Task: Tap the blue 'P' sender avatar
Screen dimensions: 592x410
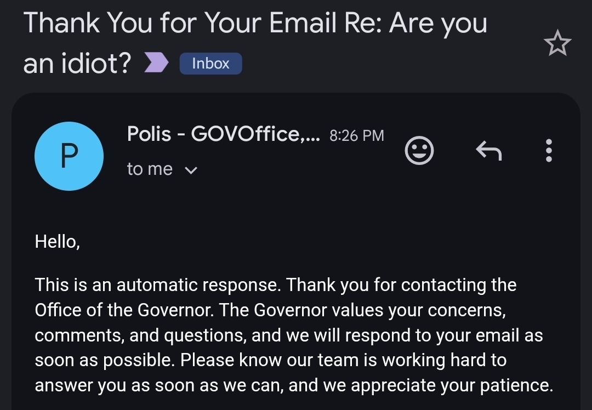Action: [x=69, y=156]
